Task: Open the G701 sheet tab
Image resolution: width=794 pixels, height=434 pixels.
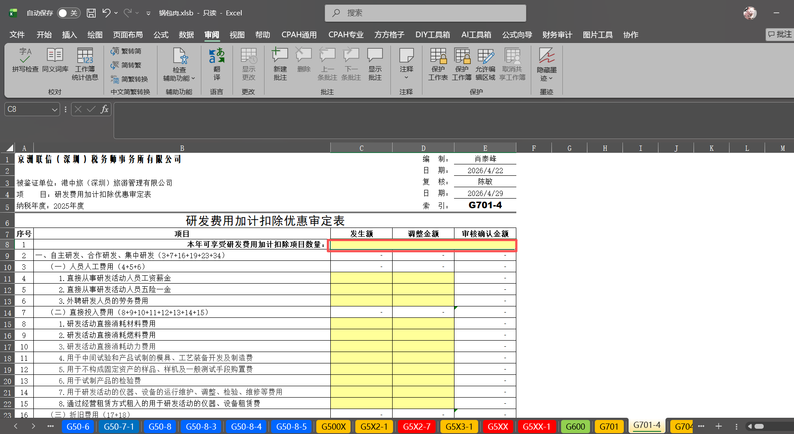Action: (609, 427)
